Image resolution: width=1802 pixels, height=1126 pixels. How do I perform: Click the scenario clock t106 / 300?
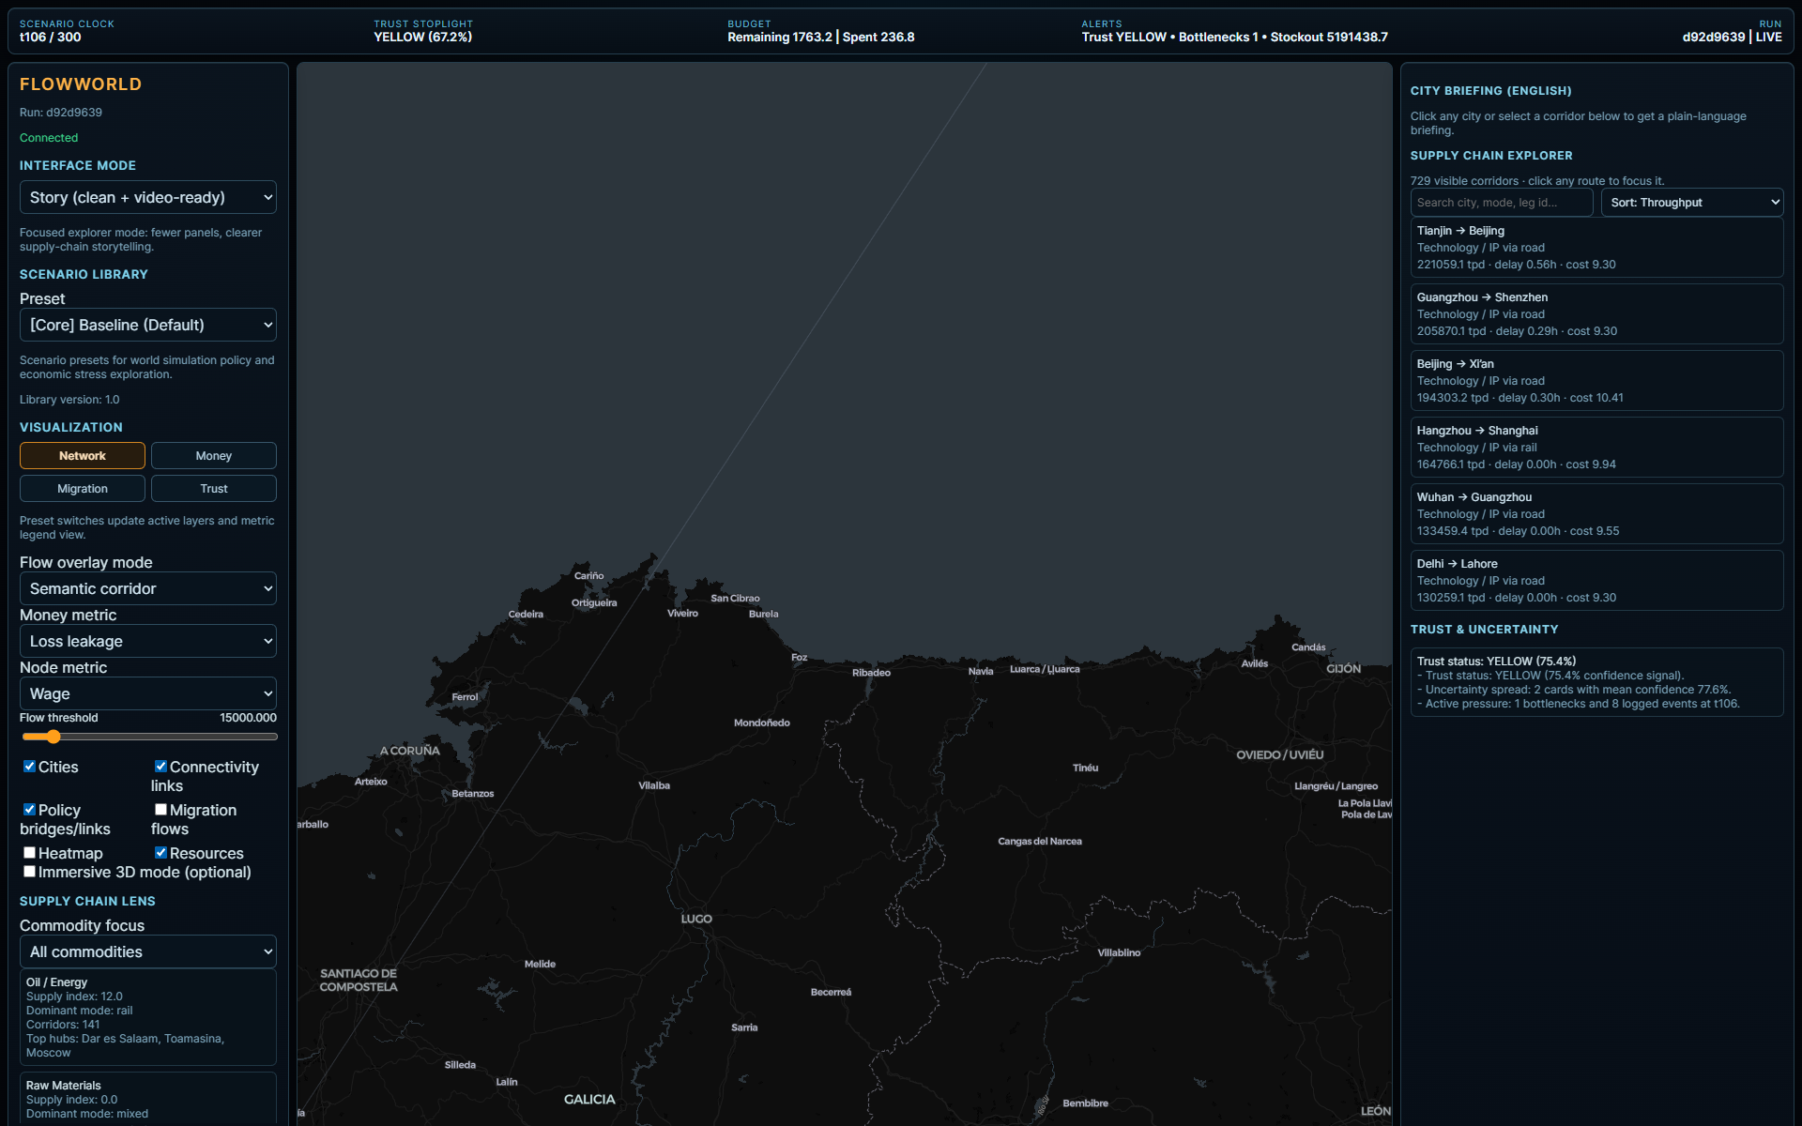point(51,38)
